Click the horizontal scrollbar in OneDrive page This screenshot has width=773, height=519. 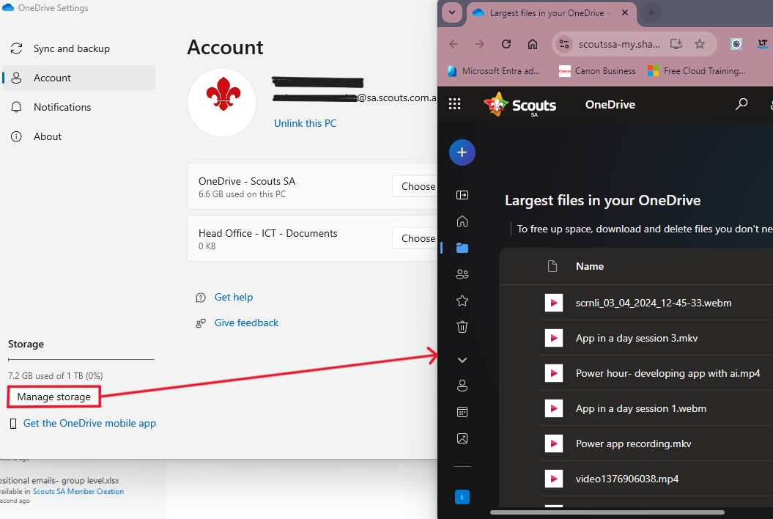coord(607,512)
